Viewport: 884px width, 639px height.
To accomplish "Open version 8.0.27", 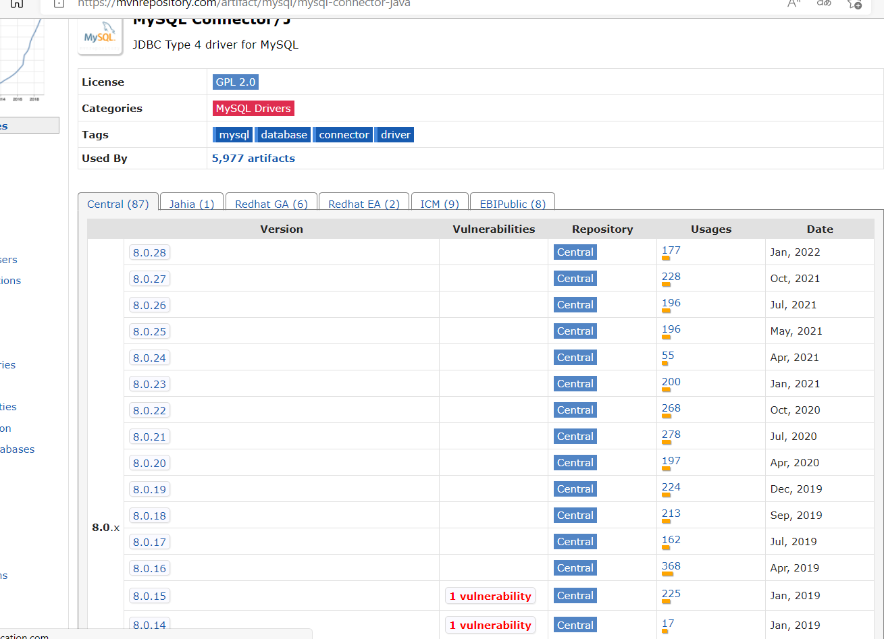I will pyautogui.click(x=149, y=279).
